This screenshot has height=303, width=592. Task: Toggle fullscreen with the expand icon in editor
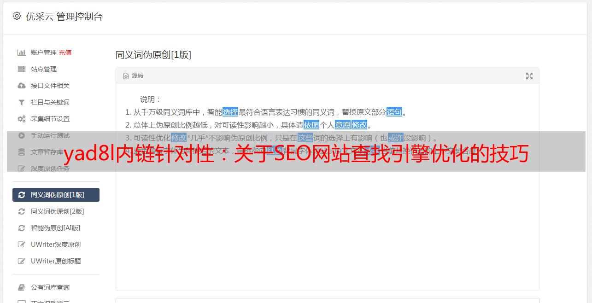529,76
